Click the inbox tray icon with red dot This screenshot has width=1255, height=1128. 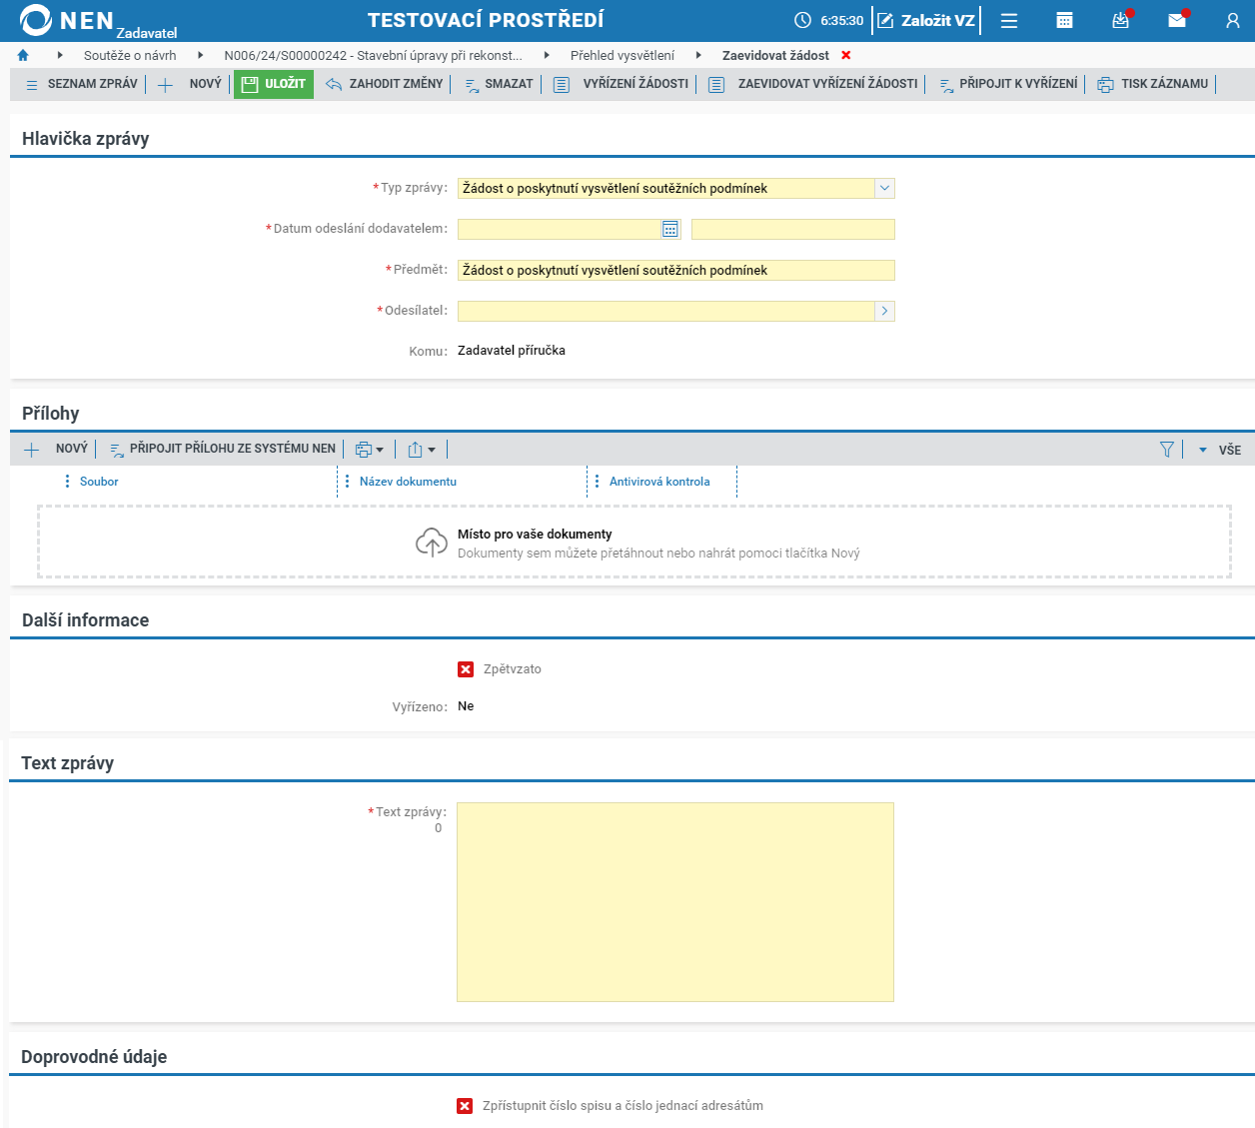pyautogui.click(x=1121, y=20)
